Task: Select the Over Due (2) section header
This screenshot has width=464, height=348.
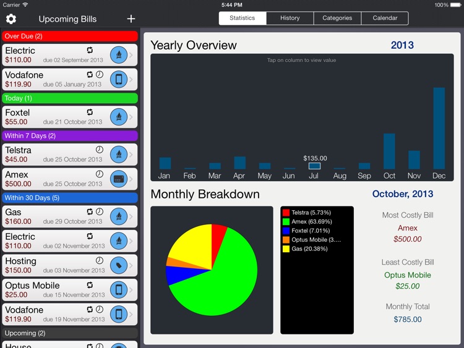Action: point(70,36)
